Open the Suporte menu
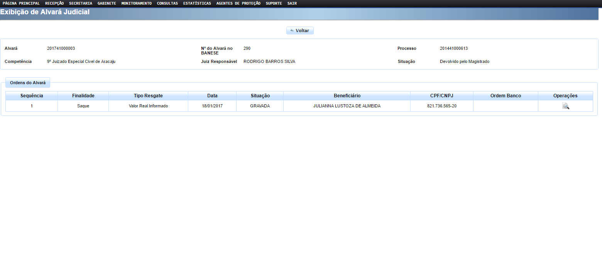Viewport: 602px width, 273px height. (274, 3)
